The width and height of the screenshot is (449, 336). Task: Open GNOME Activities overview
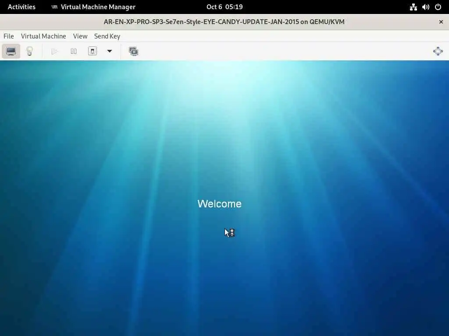tap(21, 7)
